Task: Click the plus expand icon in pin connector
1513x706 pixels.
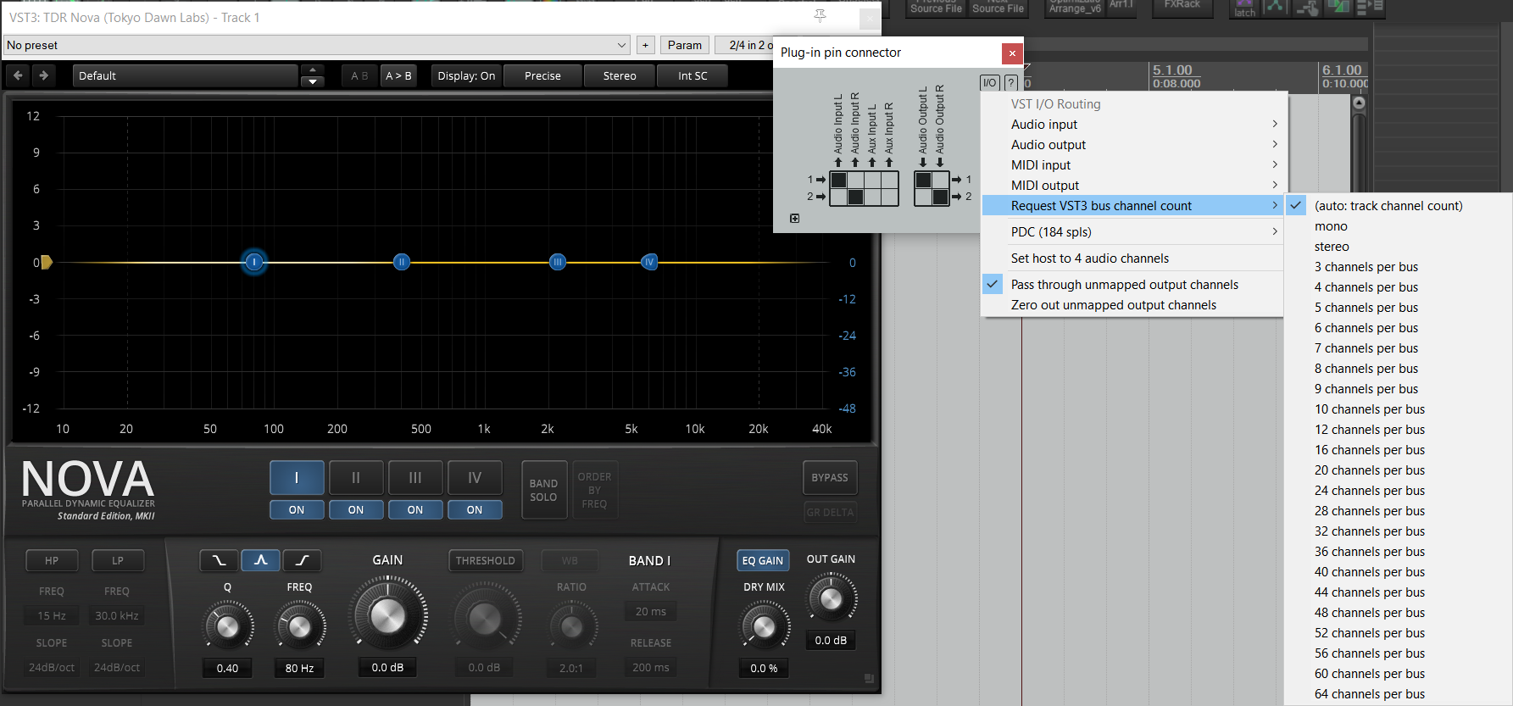Action: [794, 219]
